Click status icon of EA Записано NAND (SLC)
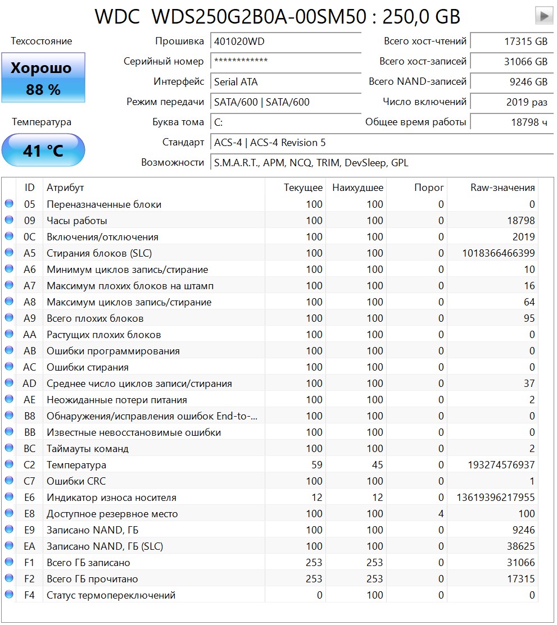557x625 pixels. coord(9,546)
